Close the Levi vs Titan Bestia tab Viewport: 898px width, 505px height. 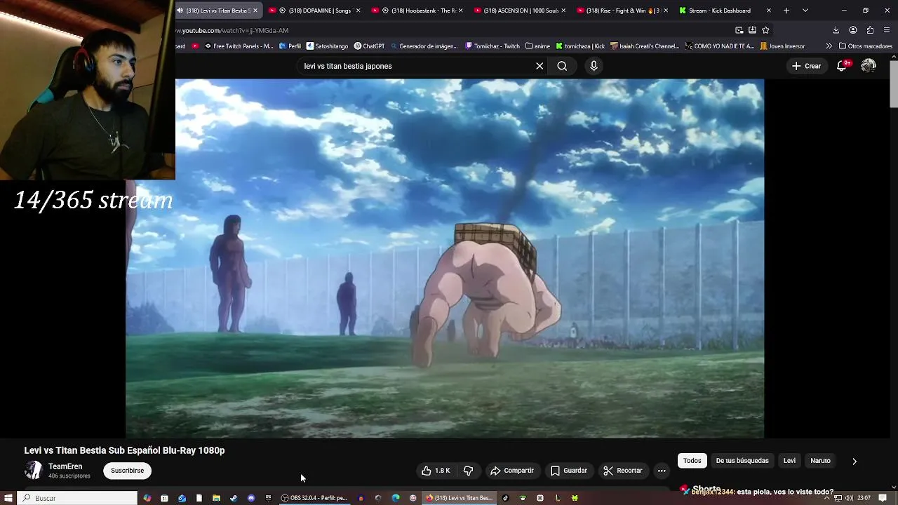click(x=255, y=11)
